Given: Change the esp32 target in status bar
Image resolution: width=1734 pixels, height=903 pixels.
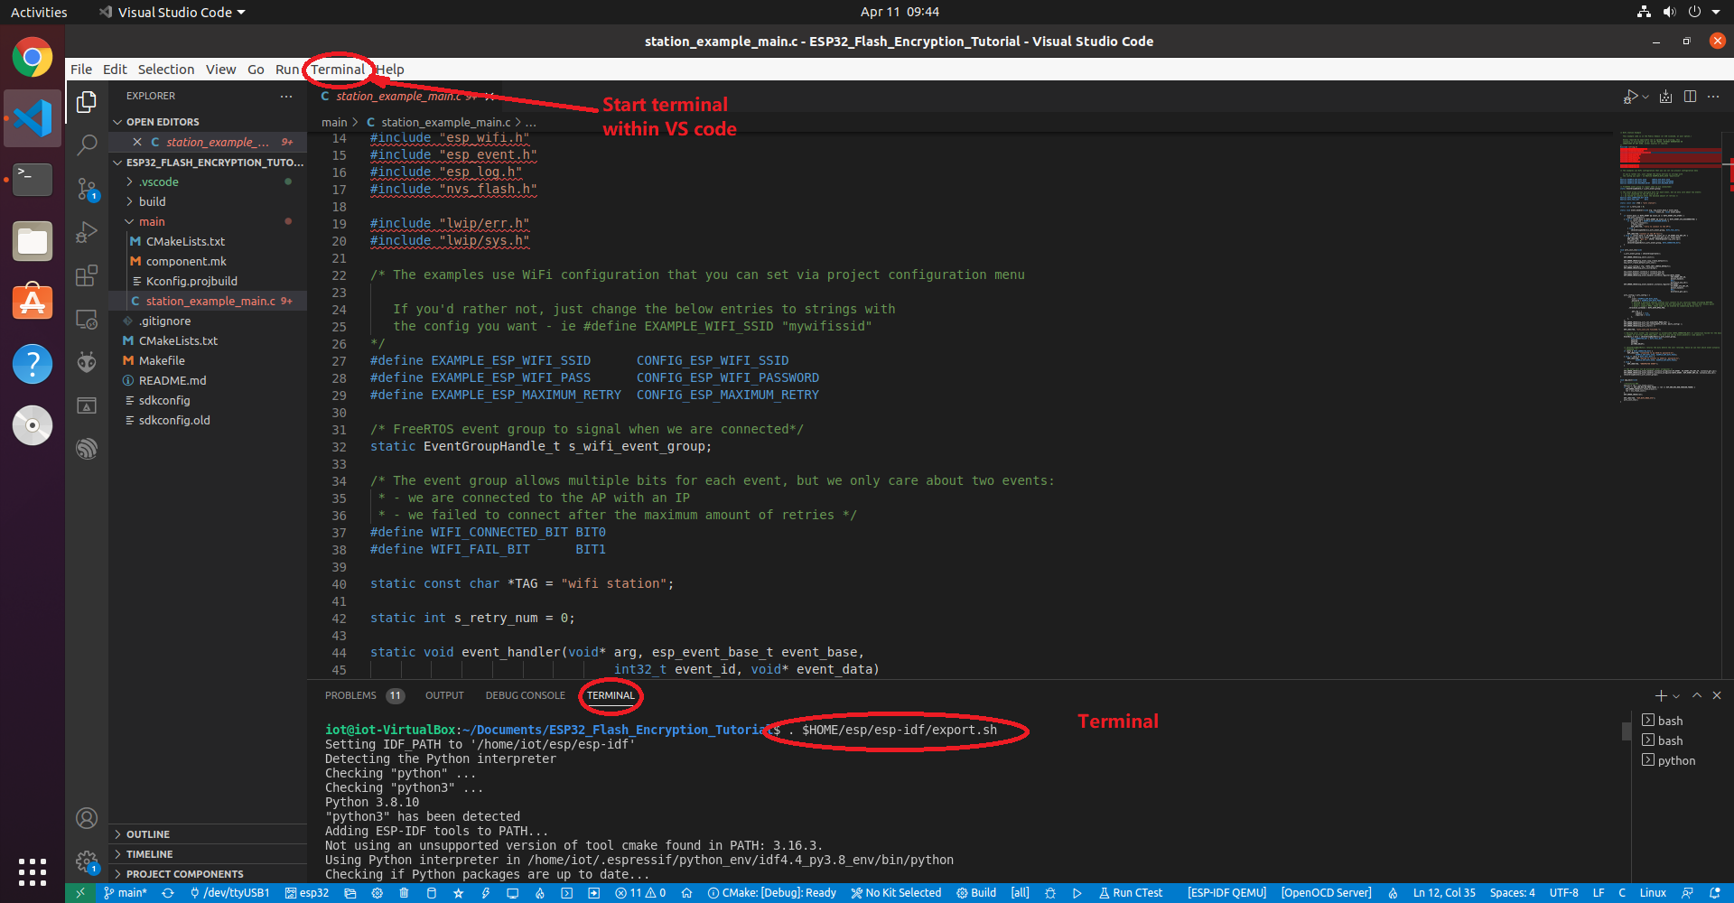Looking at the screenshot, I should click(307, 893).
